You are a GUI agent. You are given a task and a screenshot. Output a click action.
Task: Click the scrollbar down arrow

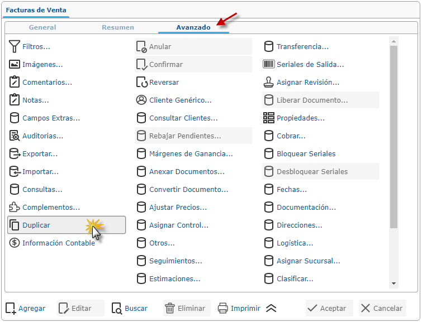(x=393, y=283)
